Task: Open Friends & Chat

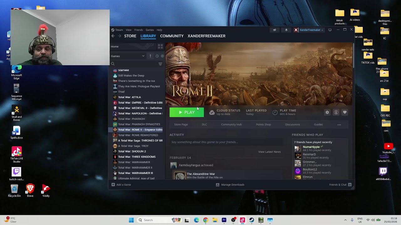Action: tap(340, 185)
